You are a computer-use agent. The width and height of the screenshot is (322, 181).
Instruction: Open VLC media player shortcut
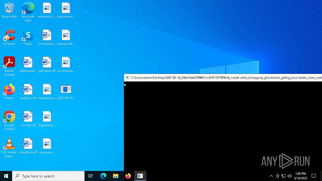9,148
